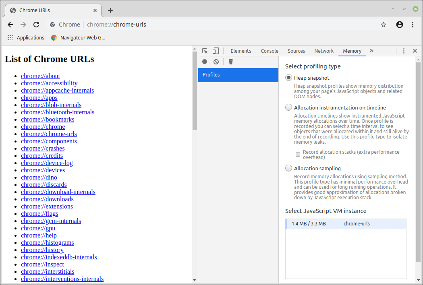Image resolution: width=423 pixels, height=285 pixels.
Task: Choose Allocation sampling profiling type
Action: [x=288, y=168]
